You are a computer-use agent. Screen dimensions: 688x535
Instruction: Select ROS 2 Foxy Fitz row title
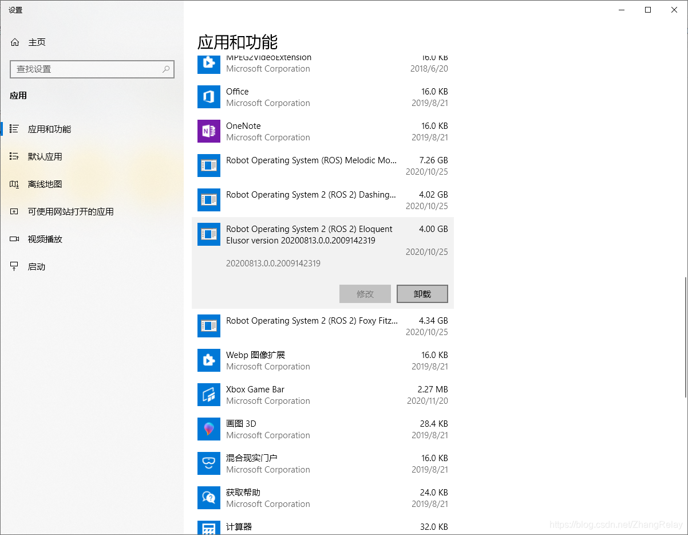coord(311,321)
